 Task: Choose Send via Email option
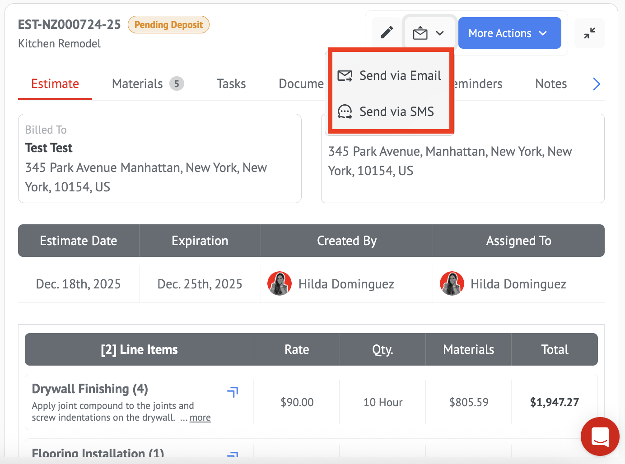click(390, 76)
